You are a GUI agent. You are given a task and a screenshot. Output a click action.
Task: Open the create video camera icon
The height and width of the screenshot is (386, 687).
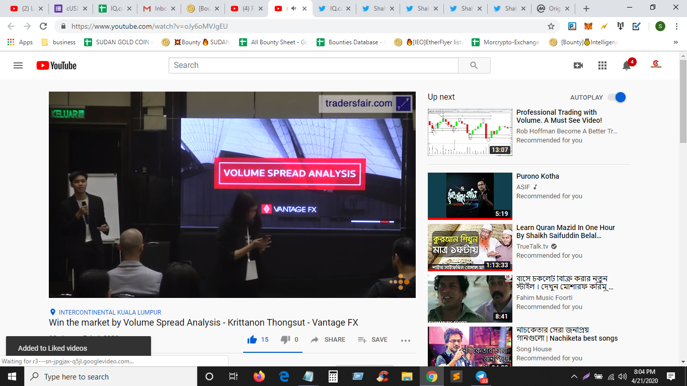click(x=578, y=65)
